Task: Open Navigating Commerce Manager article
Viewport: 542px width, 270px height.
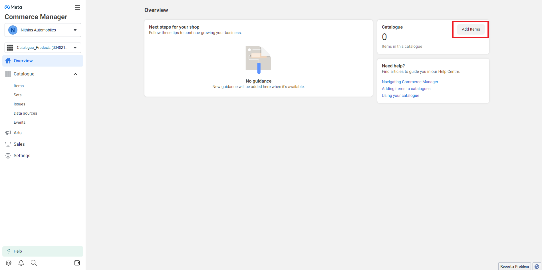Action: point(410,82)
